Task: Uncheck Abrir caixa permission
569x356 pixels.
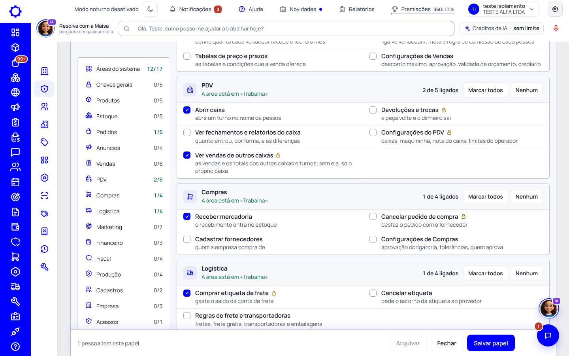Action: point(187,110)
